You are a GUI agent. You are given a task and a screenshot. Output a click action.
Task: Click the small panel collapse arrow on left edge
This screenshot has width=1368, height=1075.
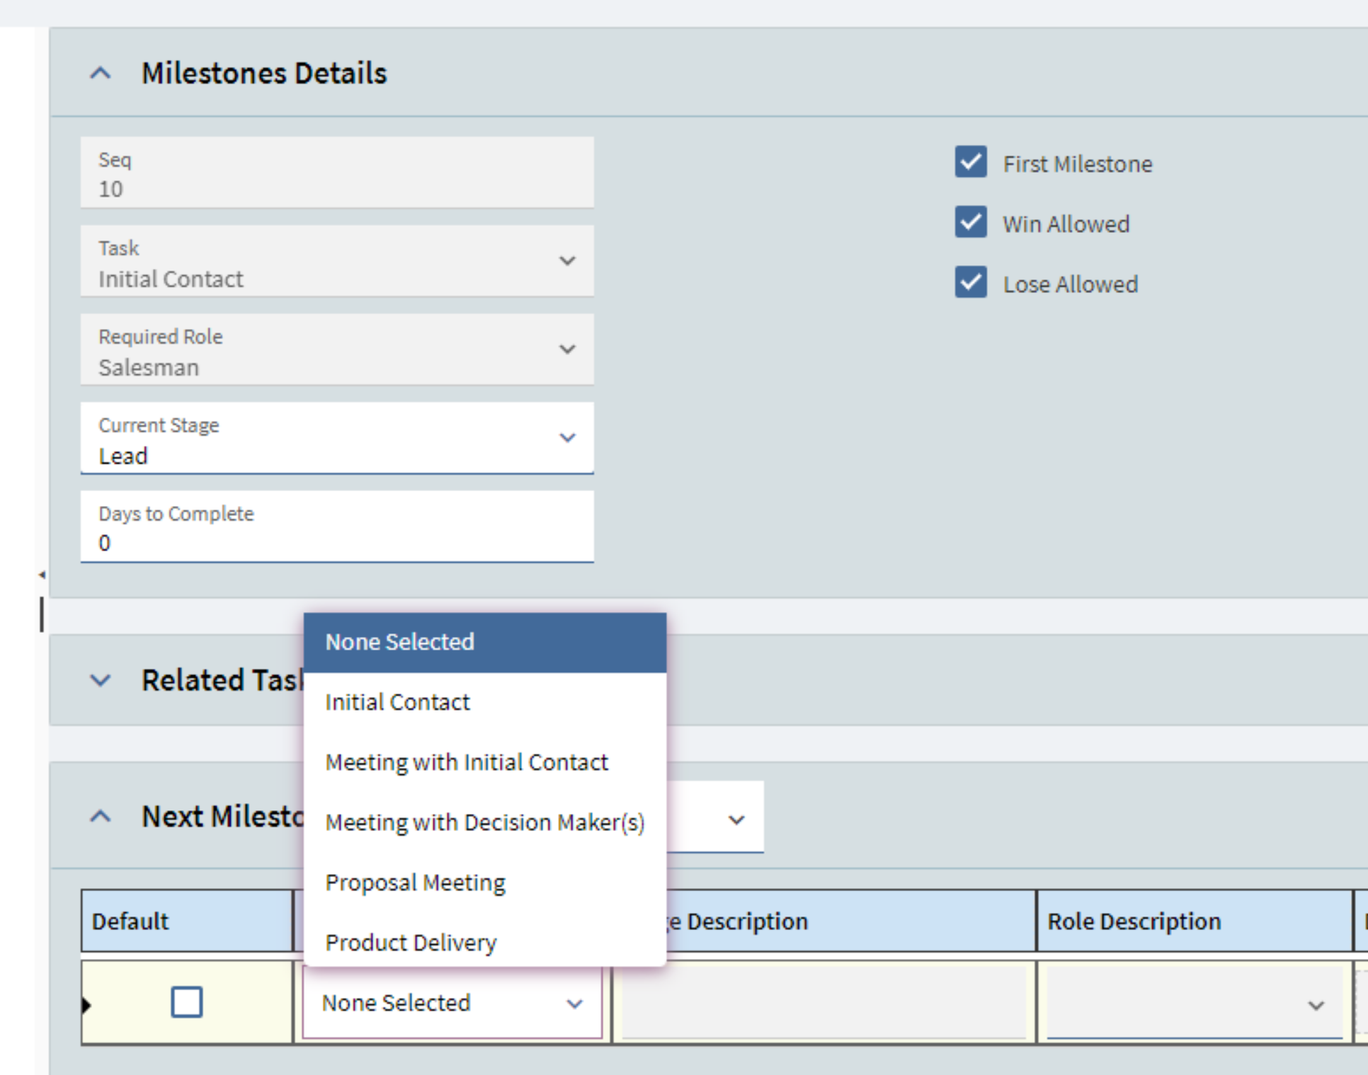(42, 575)
